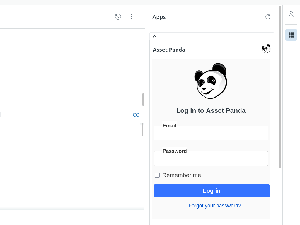Click the scrollbar above the CC row
Viewport: 300px width, 225px height.
(143, 100)
